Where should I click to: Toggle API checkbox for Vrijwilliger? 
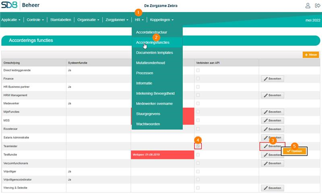198,171
